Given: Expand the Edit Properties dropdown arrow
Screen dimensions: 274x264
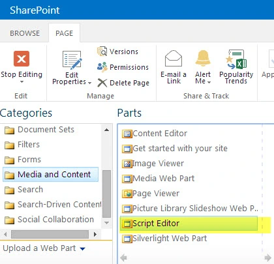Looking at the screenshot, I should [89, 83].
